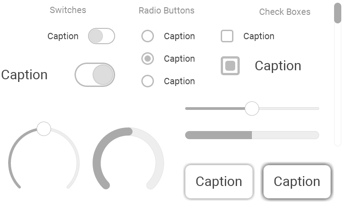This screenshot has width=344, height=204.
Task: Toggle the small Caption switch
Action: [101, 36]
